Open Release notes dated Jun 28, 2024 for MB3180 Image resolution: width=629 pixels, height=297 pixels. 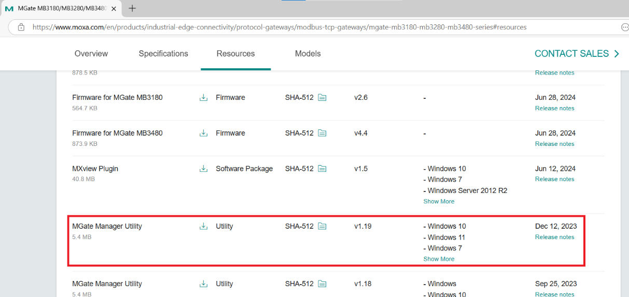(555, 108)
